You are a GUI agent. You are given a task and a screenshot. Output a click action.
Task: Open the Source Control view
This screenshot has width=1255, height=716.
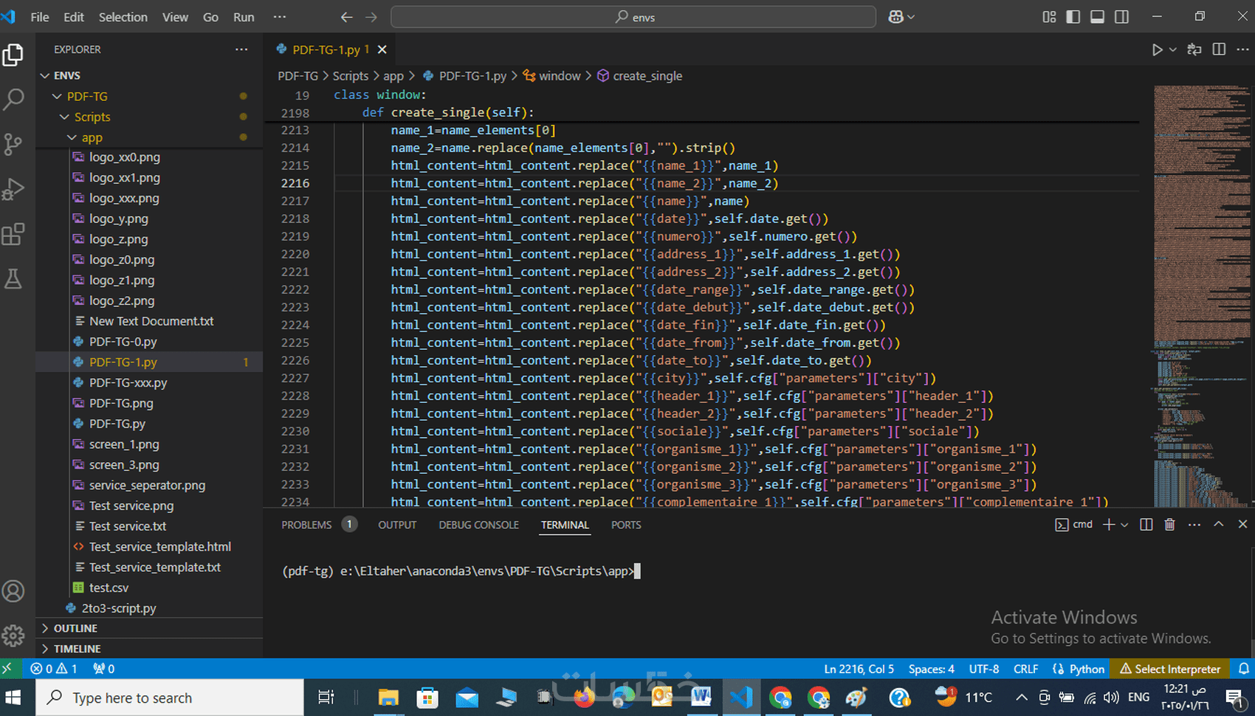tap(13, 144)
